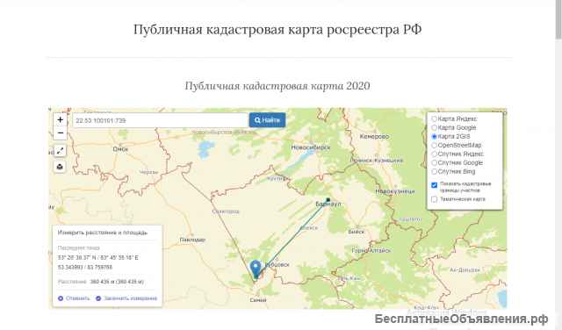The width and height of the screenshot is (562, 330).
Task: Zoom in the map with plus button
Action: coord(61,119)
